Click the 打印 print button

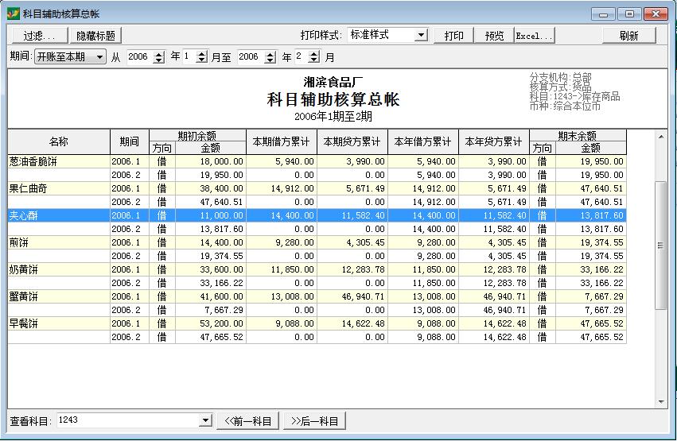[453, 36]
